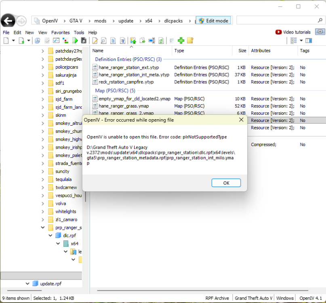This screenshot has width=326, height=303.
Task: Open the Video tutorials link
Action: point(293,32)
